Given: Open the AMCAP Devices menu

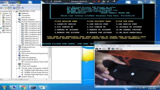Looking at the screenshot, I should coord(104,46).
